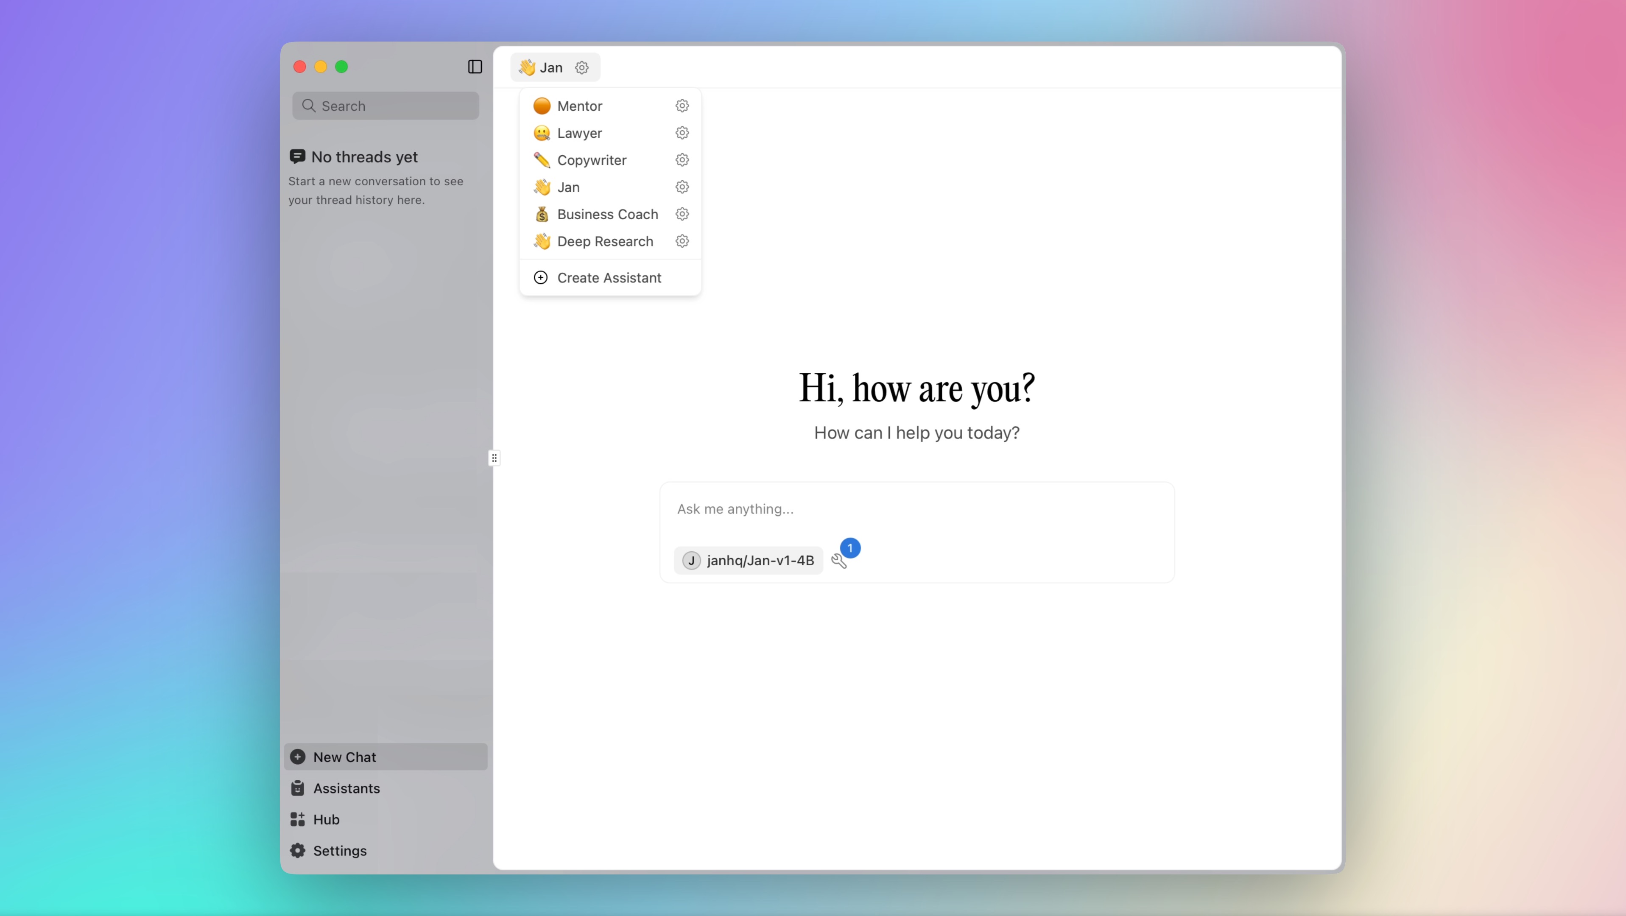Viewport: 1626px width, 916px height.
Task: Open settings for the Lawyer assistant
Action: (x=682, y=133)
